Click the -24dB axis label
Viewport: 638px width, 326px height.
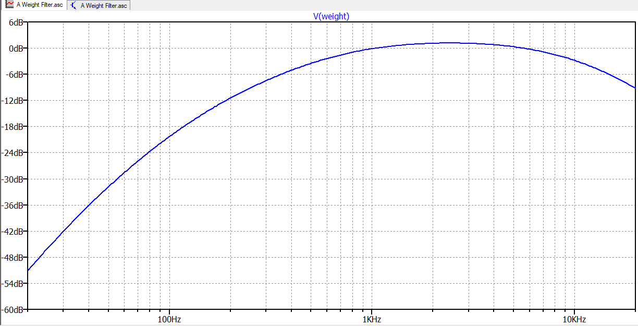13,153
